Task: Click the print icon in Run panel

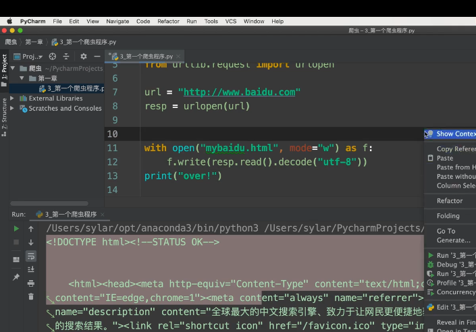Action: pyautogui.click(x=31, y=283)
